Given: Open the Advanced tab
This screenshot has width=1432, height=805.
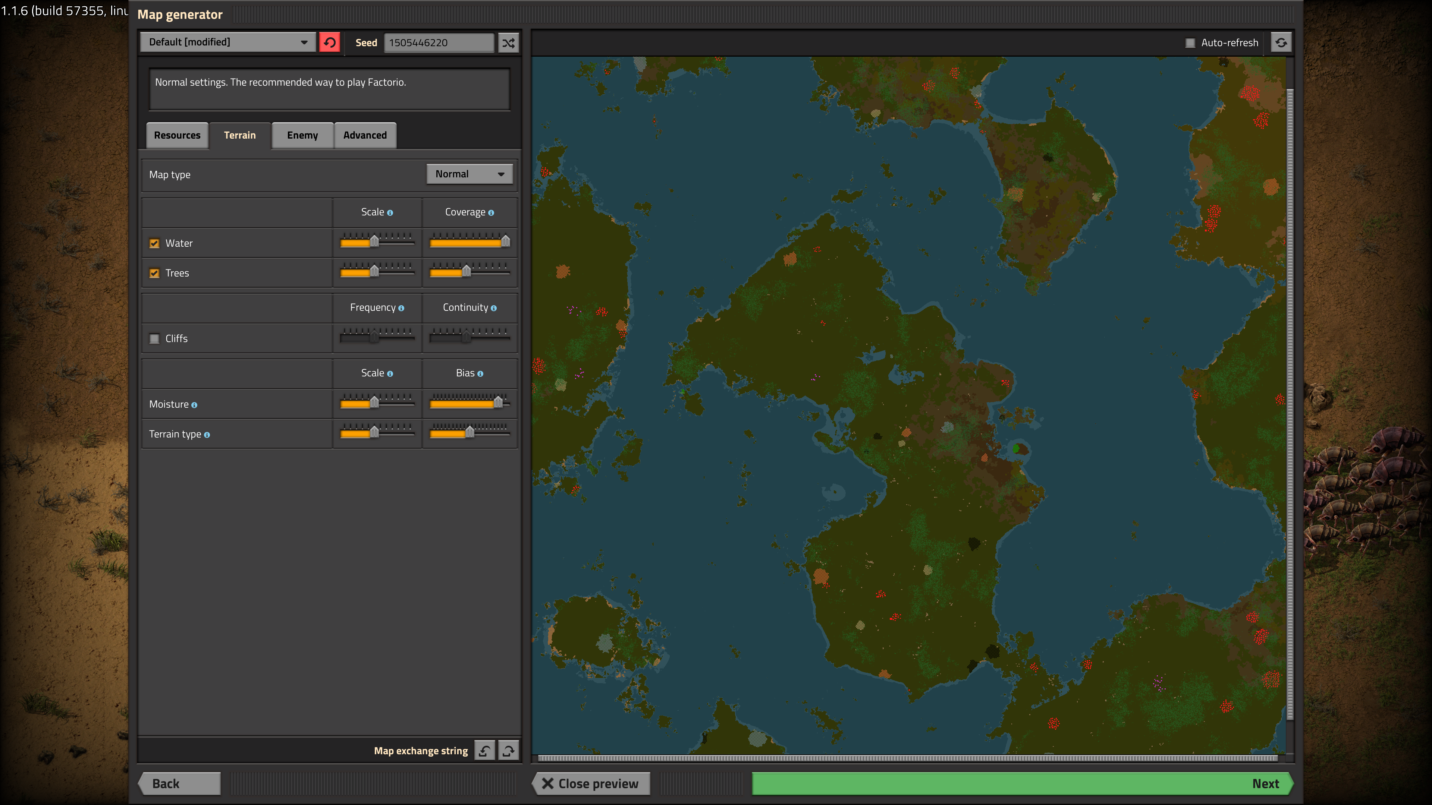Looking at the screenshot, I should pyautogui.click(x=365, y=136).
